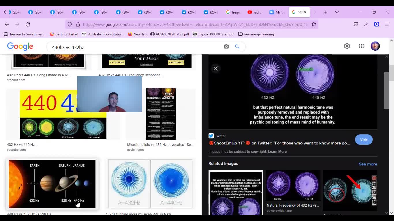The width and height of the screenshot is (394, 221).
Task: Open related image with red arrow
Action: (350, 190)
